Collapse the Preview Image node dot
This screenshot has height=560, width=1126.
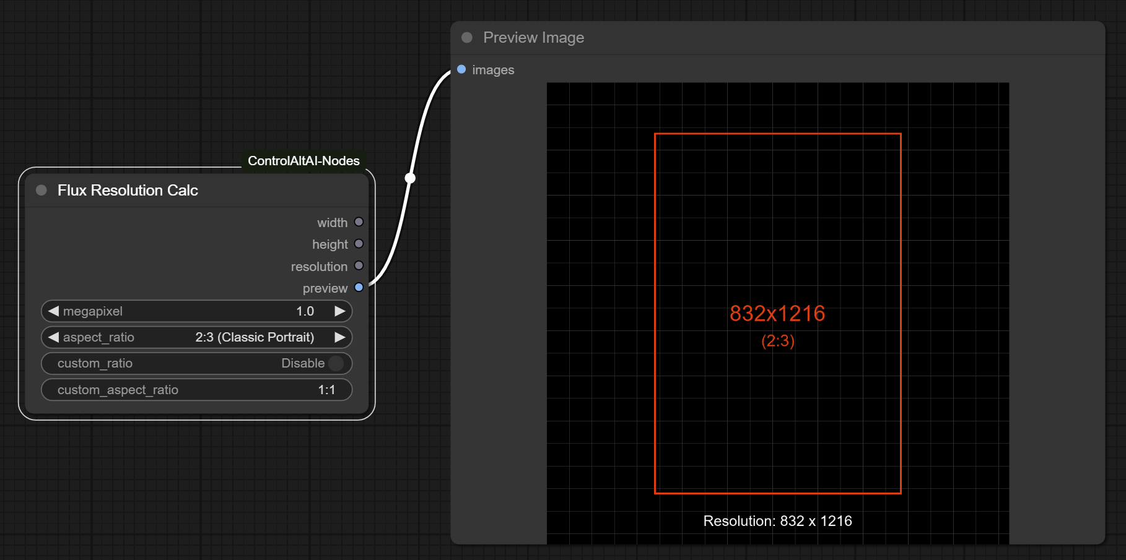[467, 38]
